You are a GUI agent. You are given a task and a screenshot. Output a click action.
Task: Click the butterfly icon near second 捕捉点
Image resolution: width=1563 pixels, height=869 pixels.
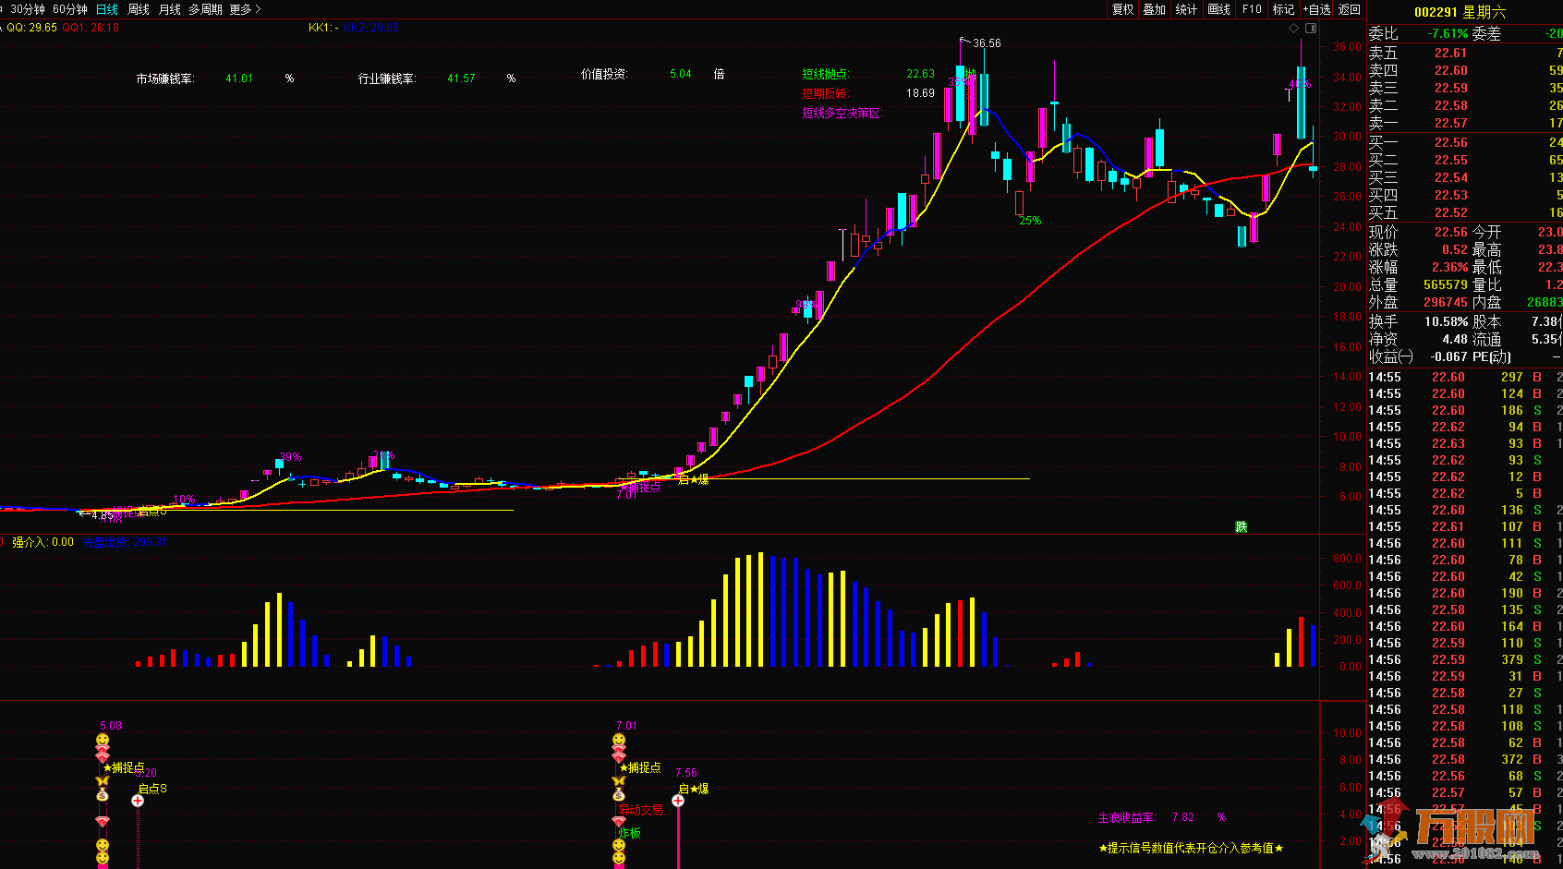tap(619, 781)
